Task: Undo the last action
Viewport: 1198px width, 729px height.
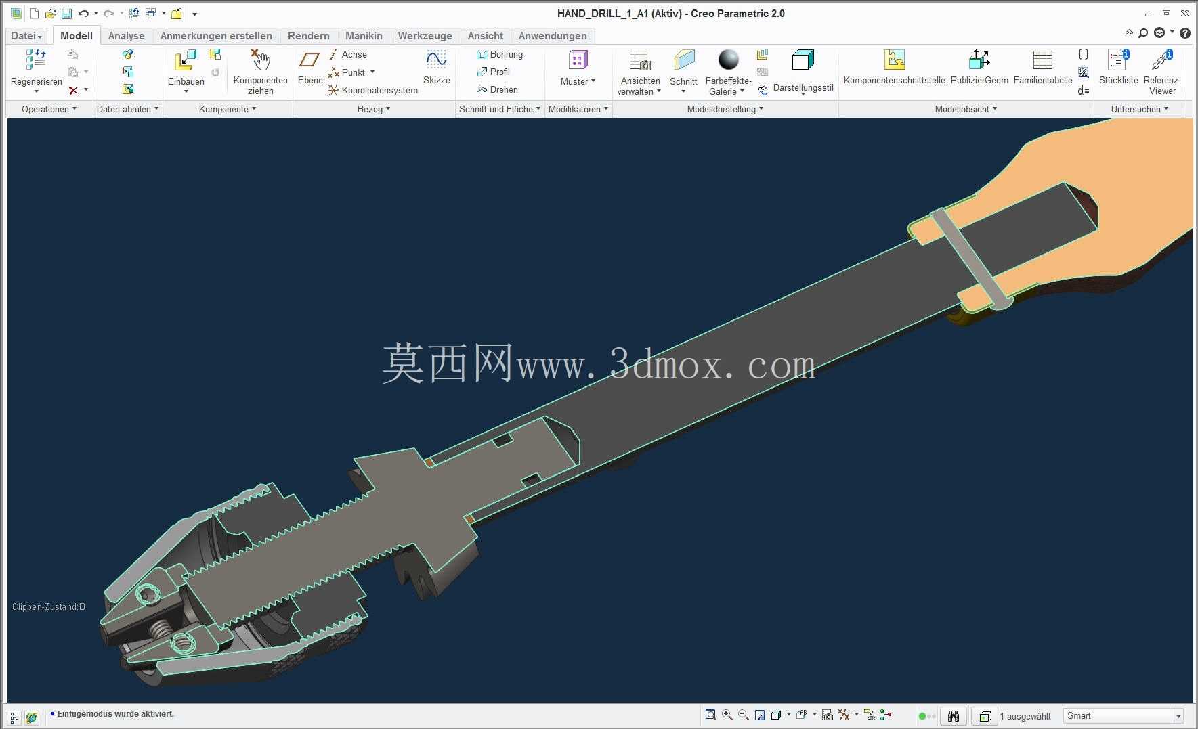Action: 83,14
